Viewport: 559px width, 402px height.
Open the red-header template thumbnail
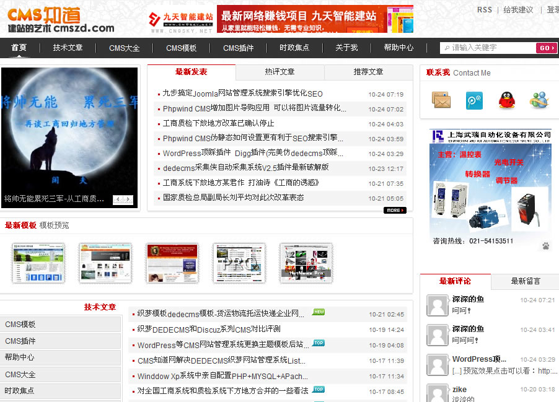click(x=172, y=263)
